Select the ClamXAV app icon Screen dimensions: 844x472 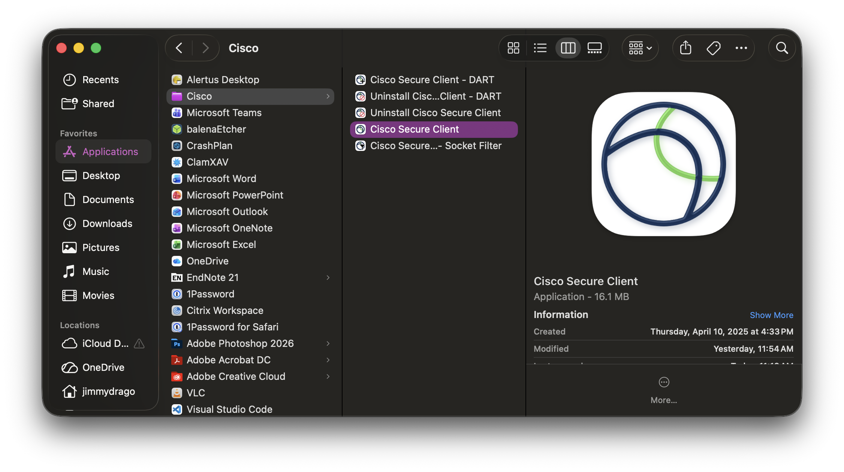[177, 162]
